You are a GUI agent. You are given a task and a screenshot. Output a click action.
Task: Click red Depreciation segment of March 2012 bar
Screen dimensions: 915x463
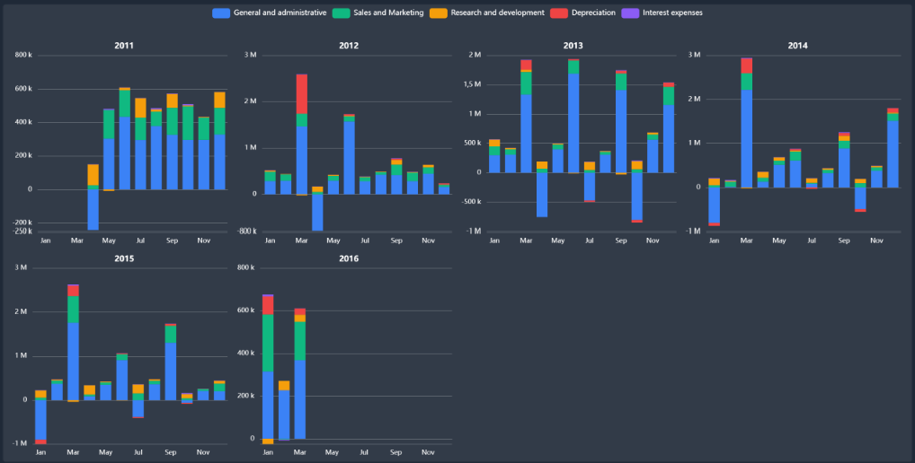302,93
